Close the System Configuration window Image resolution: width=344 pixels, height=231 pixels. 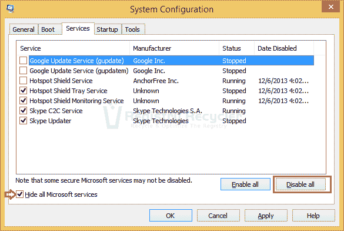[x=330, y=6]
